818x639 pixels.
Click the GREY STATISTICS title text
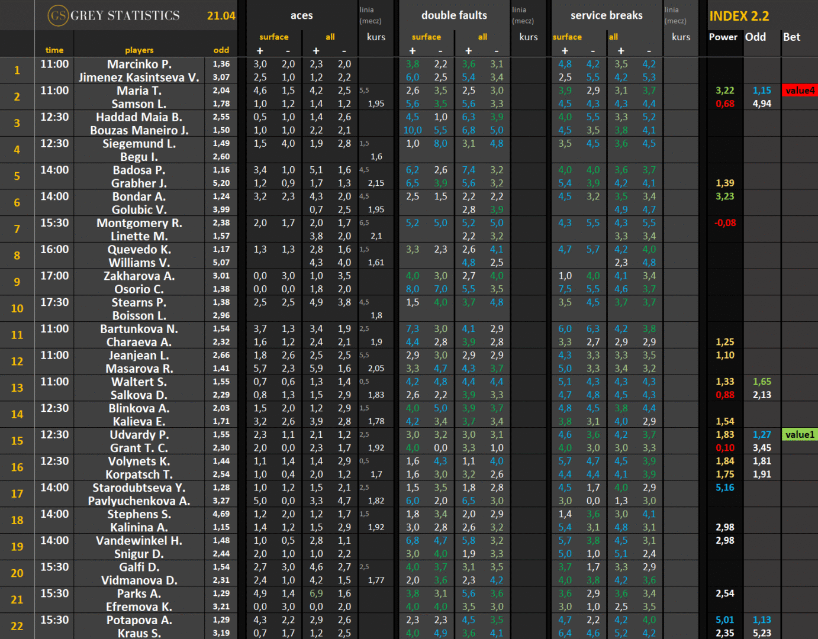coord(125,15)
